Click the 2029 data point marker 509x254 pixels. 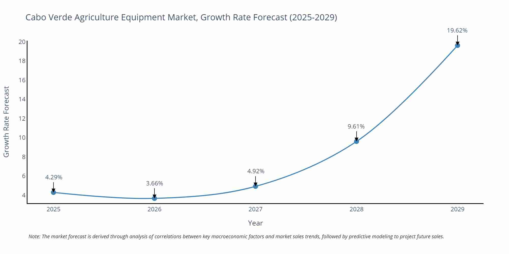pos(457,45)
